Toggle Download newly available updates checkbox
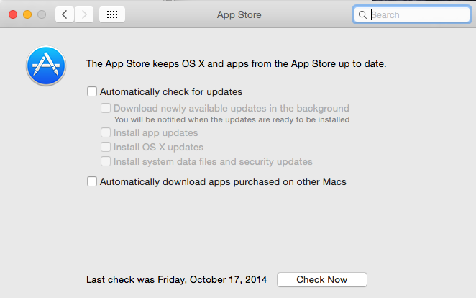Viewport: 476px width, 298px height. 106,108
